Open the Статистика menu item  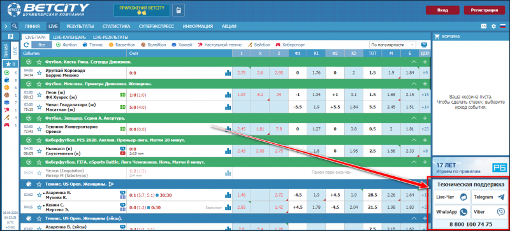coord(116,26)
